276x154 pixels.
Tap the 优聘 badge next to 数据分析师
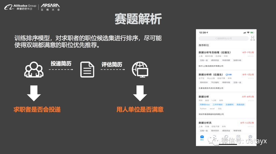point(229,75)
